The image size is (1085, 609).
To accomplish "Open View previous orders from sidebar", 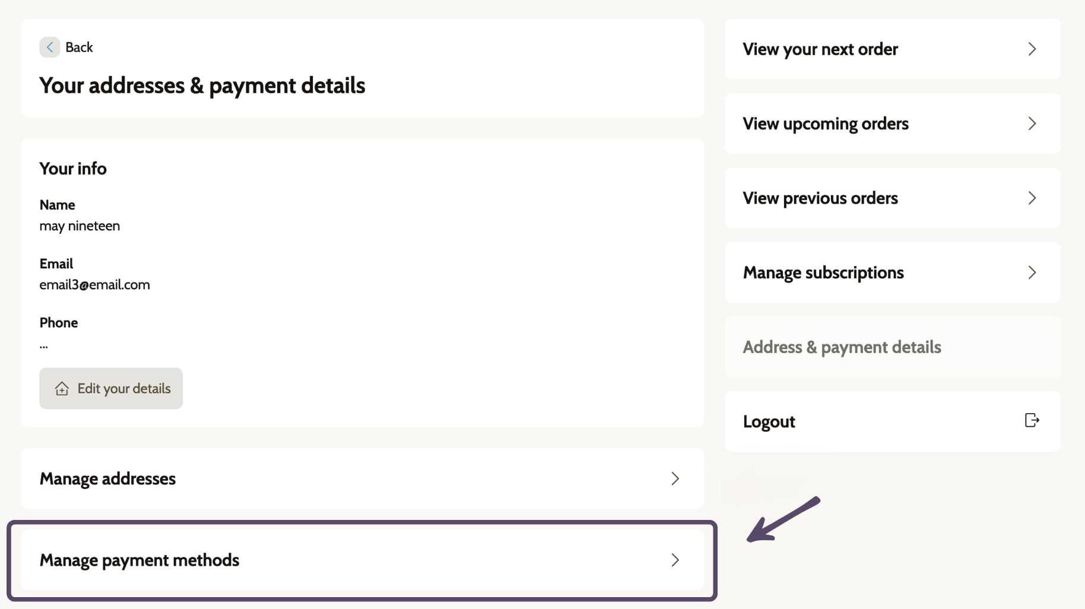I will [892, 198].
